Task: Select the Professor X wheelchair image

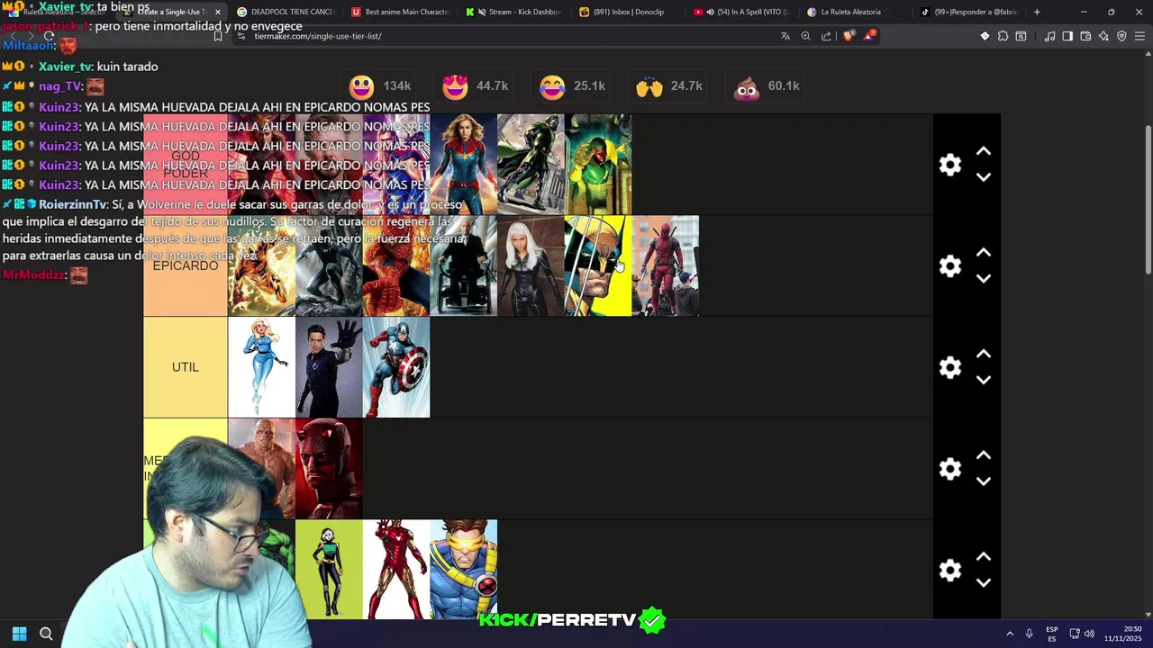Action: (x=464, y=266)
